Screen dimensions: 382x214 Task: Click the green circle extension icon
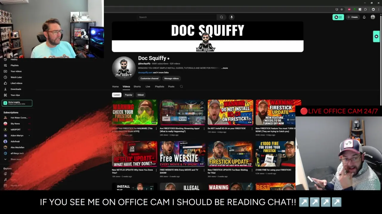pyautogui.click(x=355, y=9)
